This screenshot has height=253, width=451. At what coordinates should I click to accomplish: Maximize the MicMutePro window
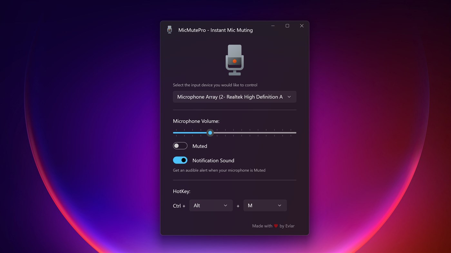tap(287, 25)
